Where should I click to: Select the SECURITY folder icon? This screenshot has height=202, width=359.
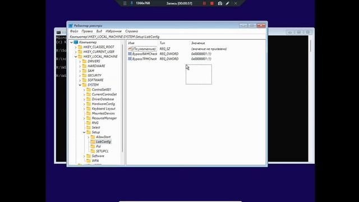[x=84, y=75]
